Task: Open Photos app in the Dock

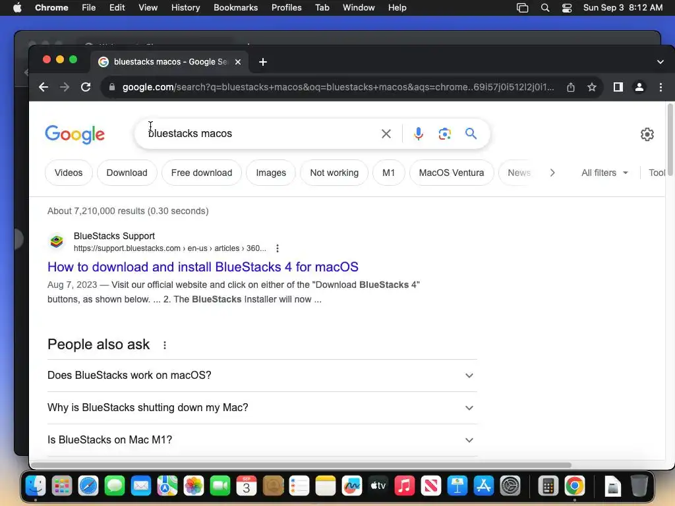Action: pyautogui.click(x=194, y=486)
